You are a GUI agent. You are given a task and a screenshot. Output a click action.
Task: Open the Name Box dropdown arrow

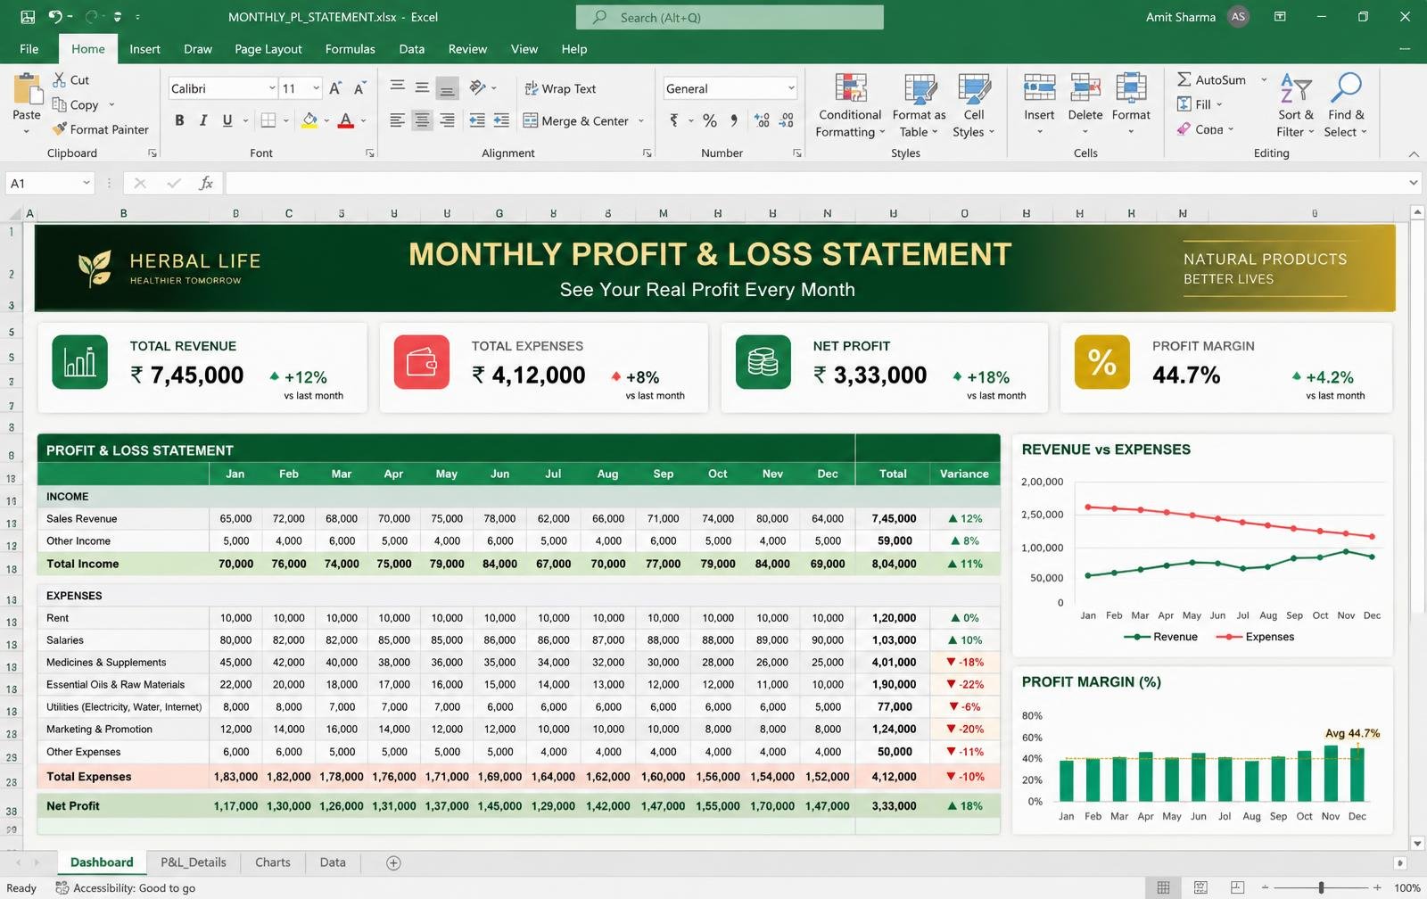point(87,183)
